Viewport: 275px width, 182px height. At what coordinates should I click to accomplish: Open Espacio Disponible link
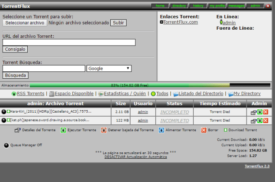pyautogui.click(x=74, y=94)
